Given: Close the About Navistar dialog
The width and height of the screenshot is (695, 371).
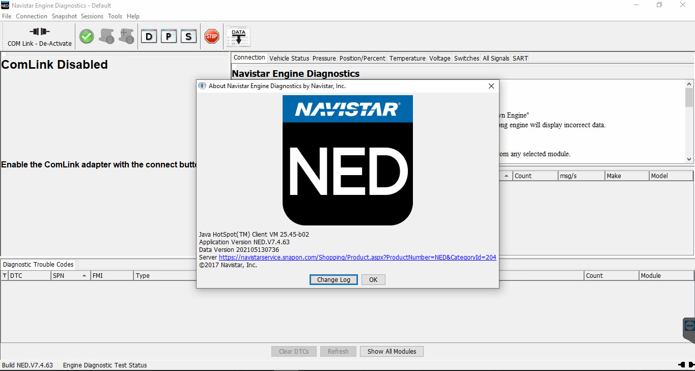Looking at the screenshot, I should (491, 86).
